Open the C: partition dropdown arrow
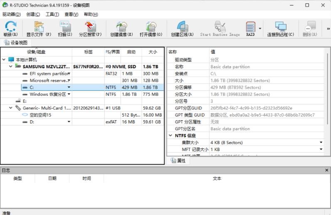331x215 pixels. click(69, 87)
